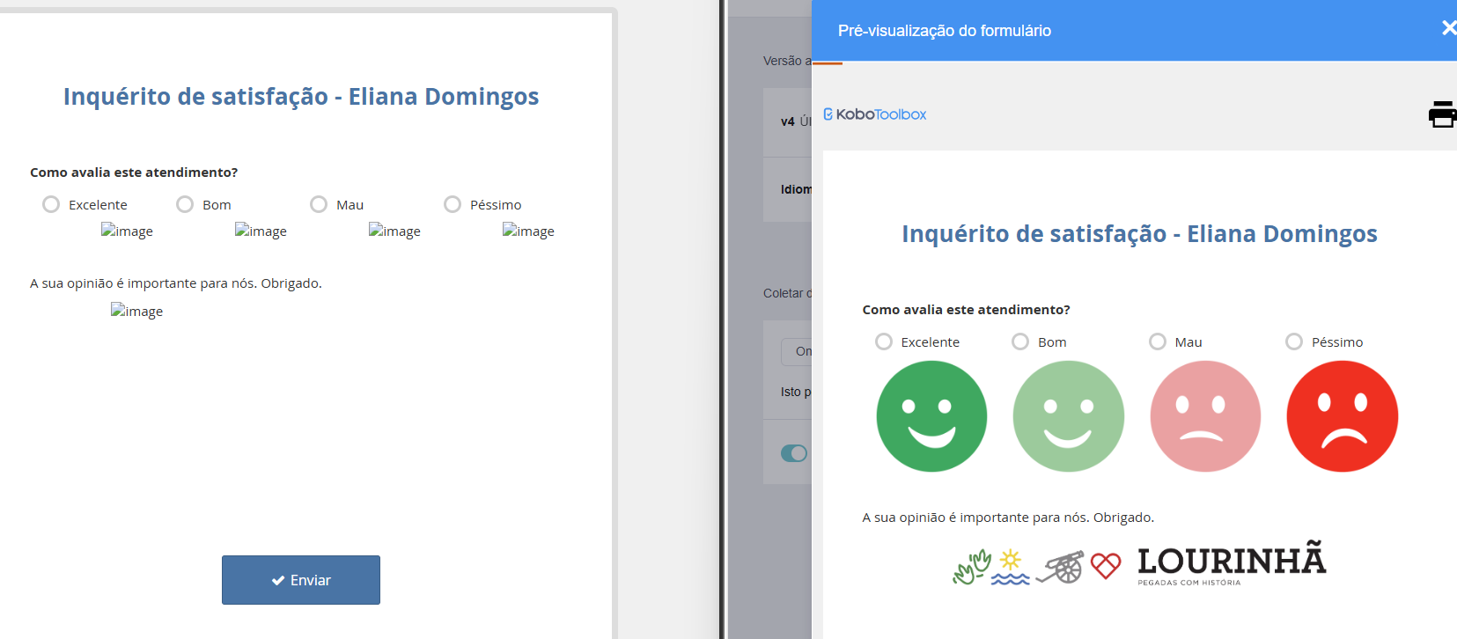Select Bom radio in the preview panel

pos(1020,342)
